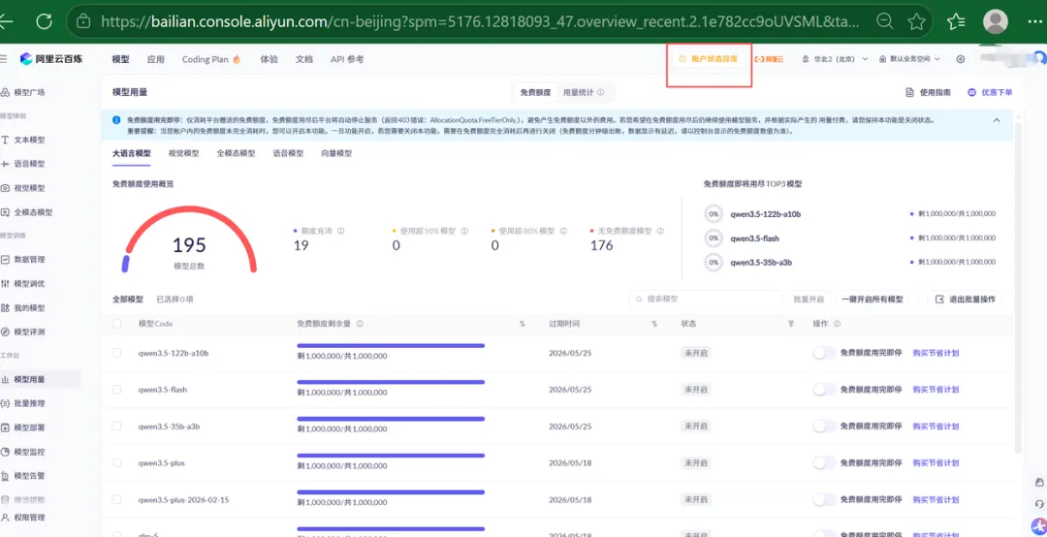Switch to the 视觉模型 tab
This screenshot has height=537, width=1047.
(x=183, y=153)
